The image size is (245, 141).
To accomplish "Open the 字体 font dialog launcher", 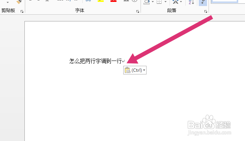I will (x=138, y=11).
